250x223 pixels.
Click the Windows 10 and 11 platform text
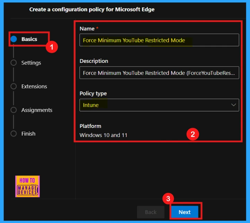(x=103, y=135)
